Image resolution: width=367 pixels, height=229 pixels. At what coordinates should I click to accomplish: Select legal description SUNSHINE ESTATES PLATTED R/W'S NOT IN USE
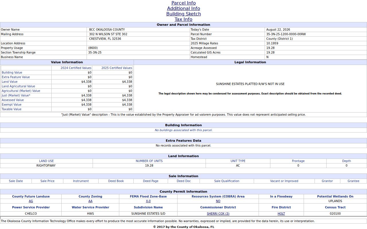[x=250, y=84]
